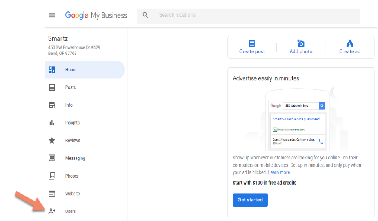Focus the Search locations field

(248, 16)
